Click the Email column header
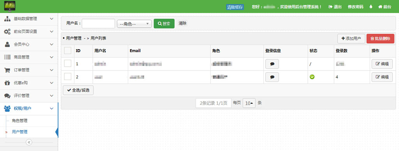 (135, 51)
